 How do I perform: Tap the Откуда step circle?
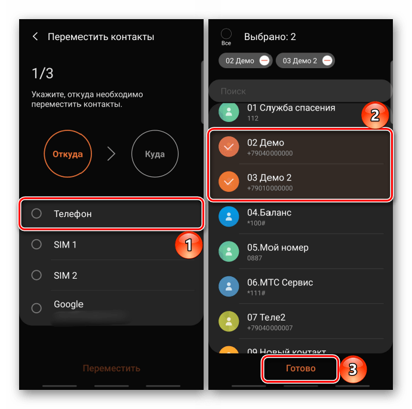tap(68, 154)
